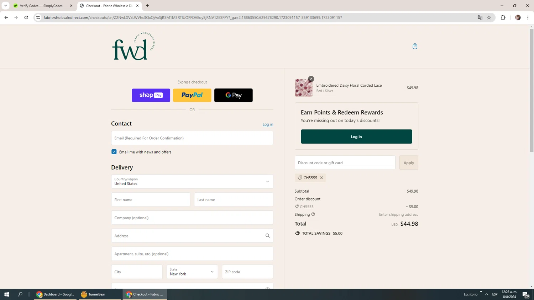Click the Company (optional) field

192,218
